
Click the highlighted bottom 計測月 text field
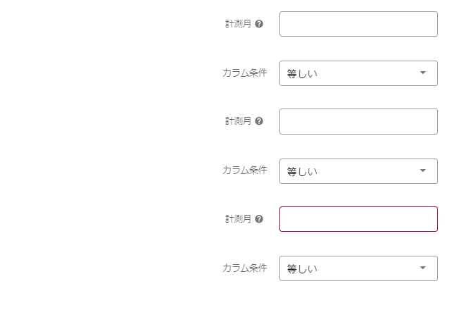pos(358,219)
